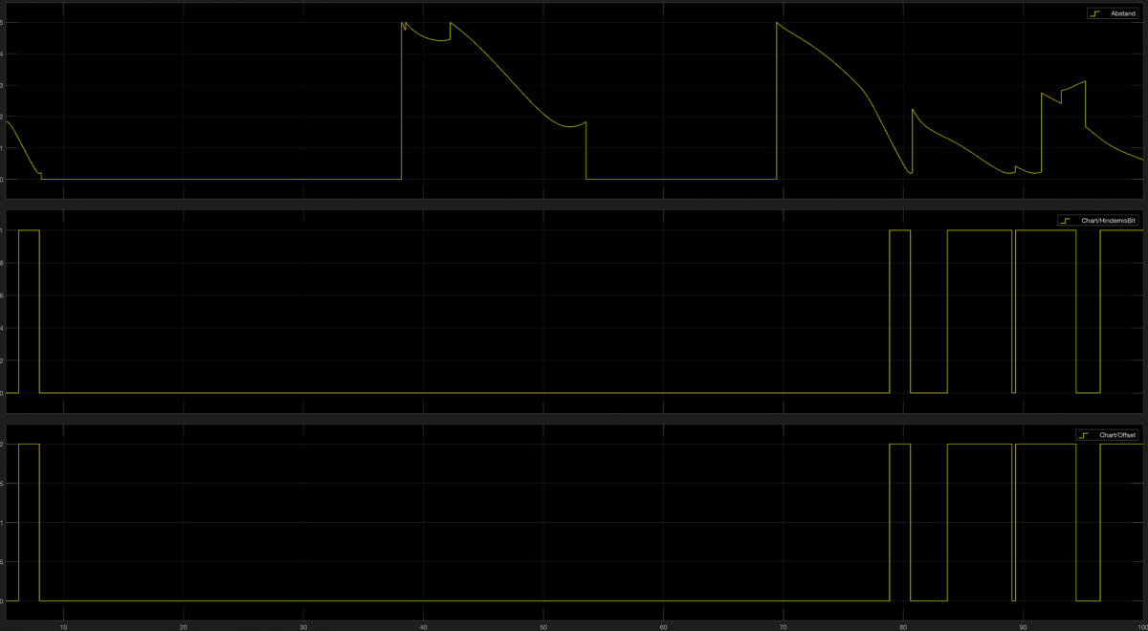This screenshot has width=1148, height=631.
Task: Select the 100 tick at the axis end
Action: (x=1140, y=625)
